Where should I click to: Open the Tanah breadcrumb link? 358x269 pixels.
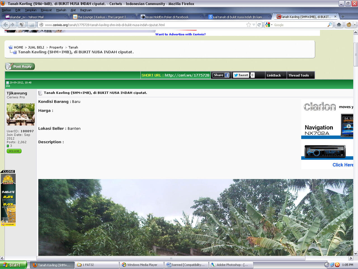(x=73, y=47)
